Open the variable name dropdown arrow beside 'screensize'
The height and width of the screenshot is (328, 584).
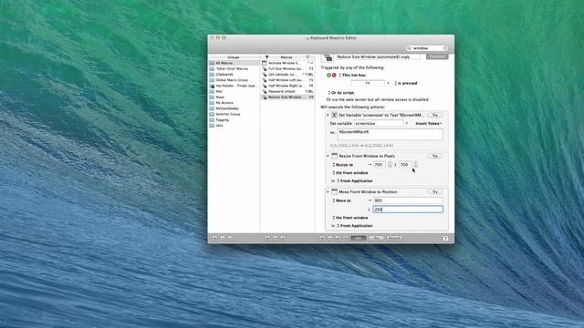coord(407,124)
